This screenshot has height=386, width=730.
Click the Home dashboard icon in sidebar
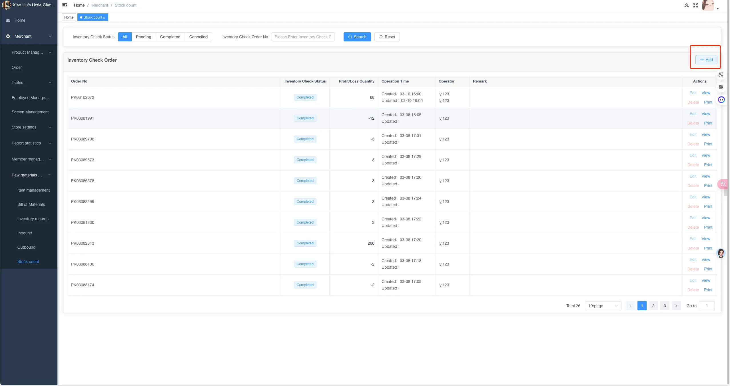[x=8, y=20]
